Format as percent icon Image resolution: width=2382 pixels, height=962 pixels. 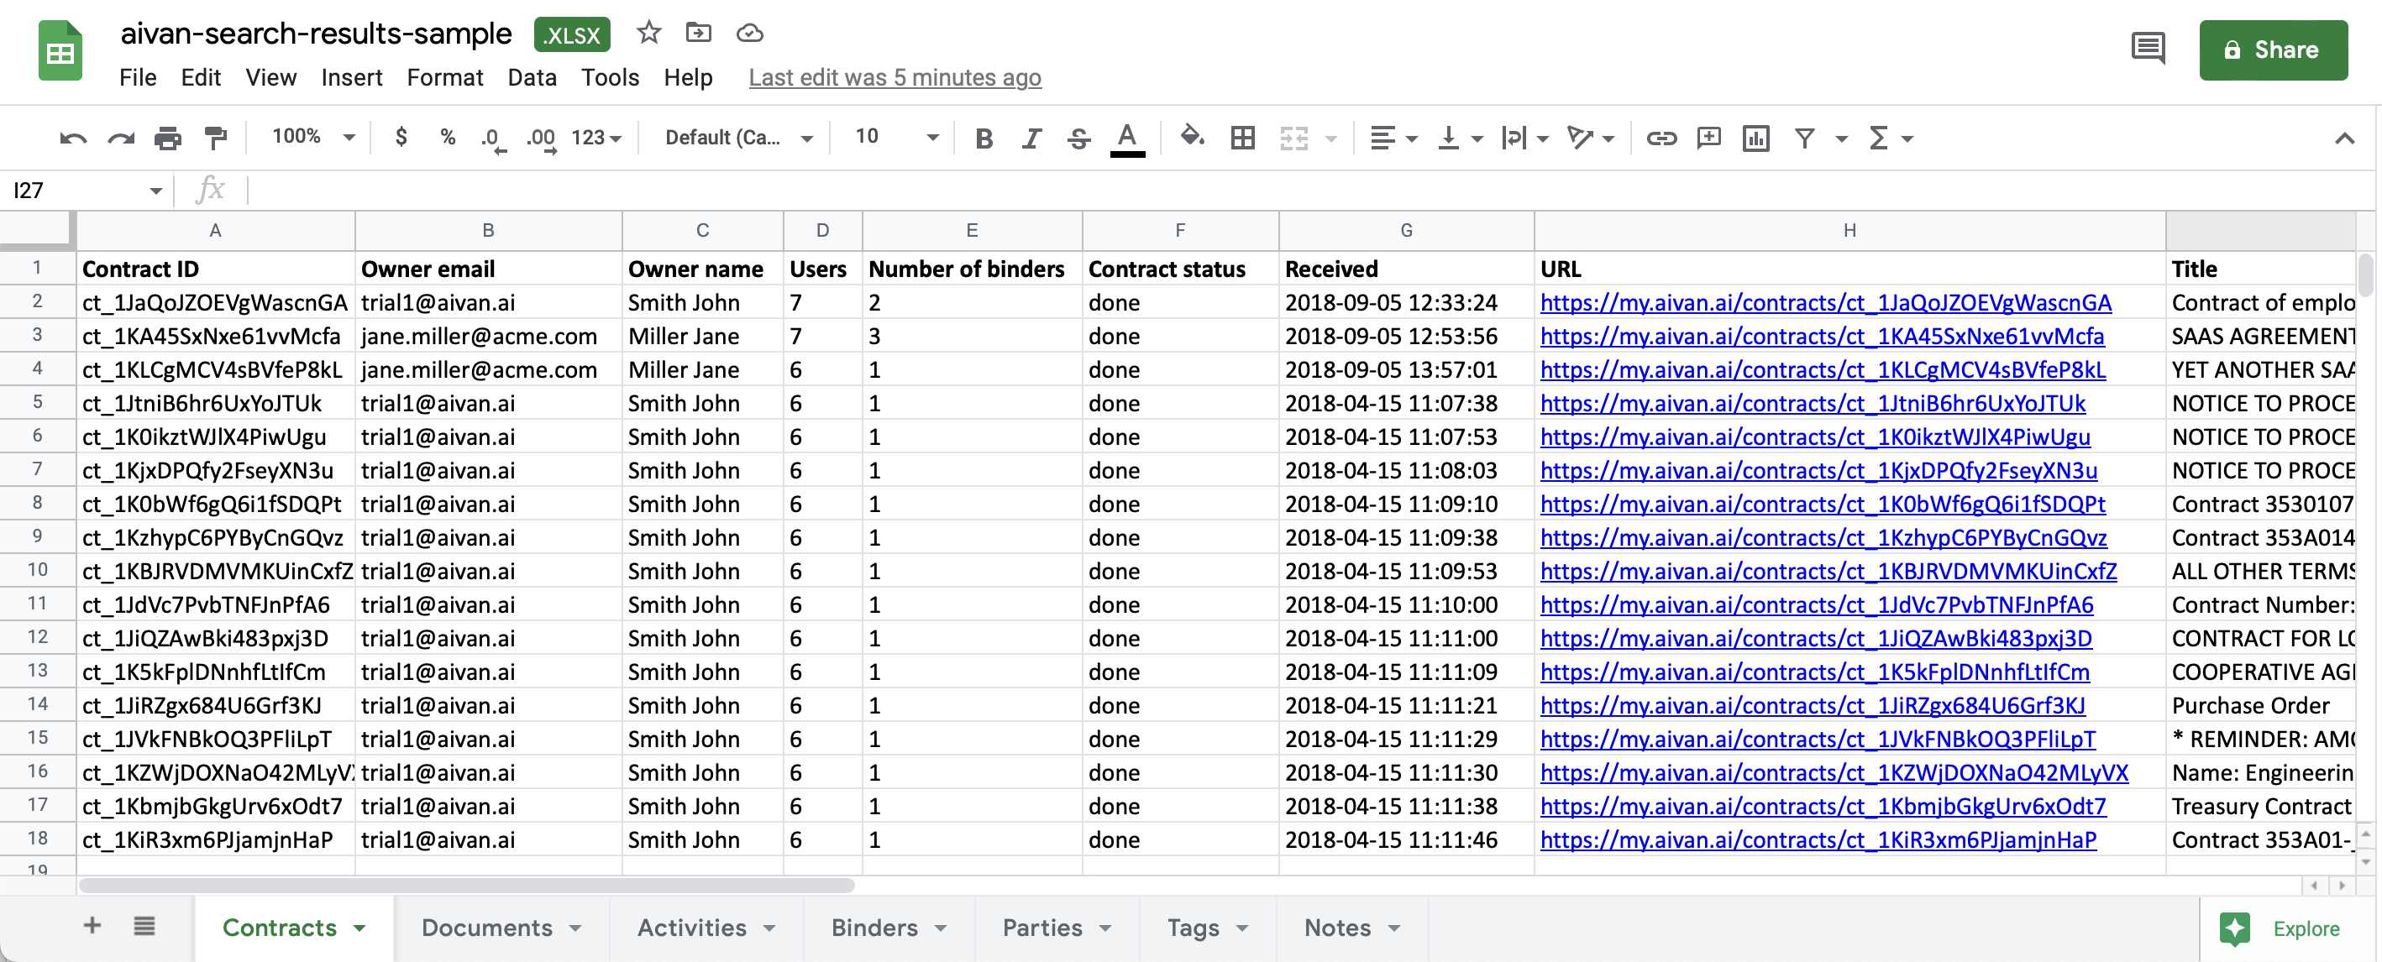(x=448, y=138)
